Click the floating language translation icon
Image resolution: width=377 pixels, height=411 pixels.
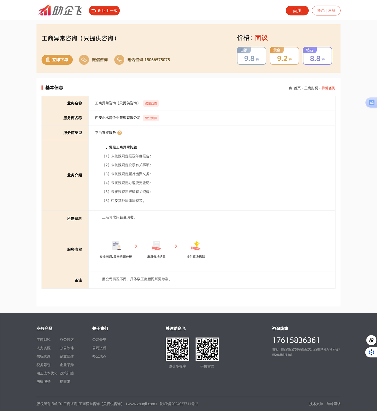click(x=371, y=340)
